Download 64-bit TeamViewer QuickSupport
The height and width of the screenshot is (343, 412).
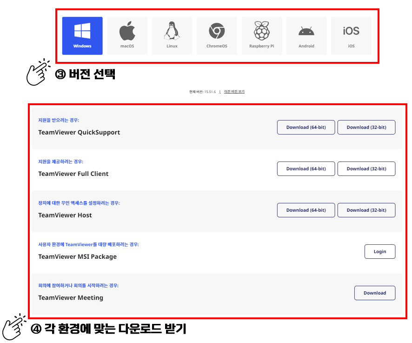306,127
